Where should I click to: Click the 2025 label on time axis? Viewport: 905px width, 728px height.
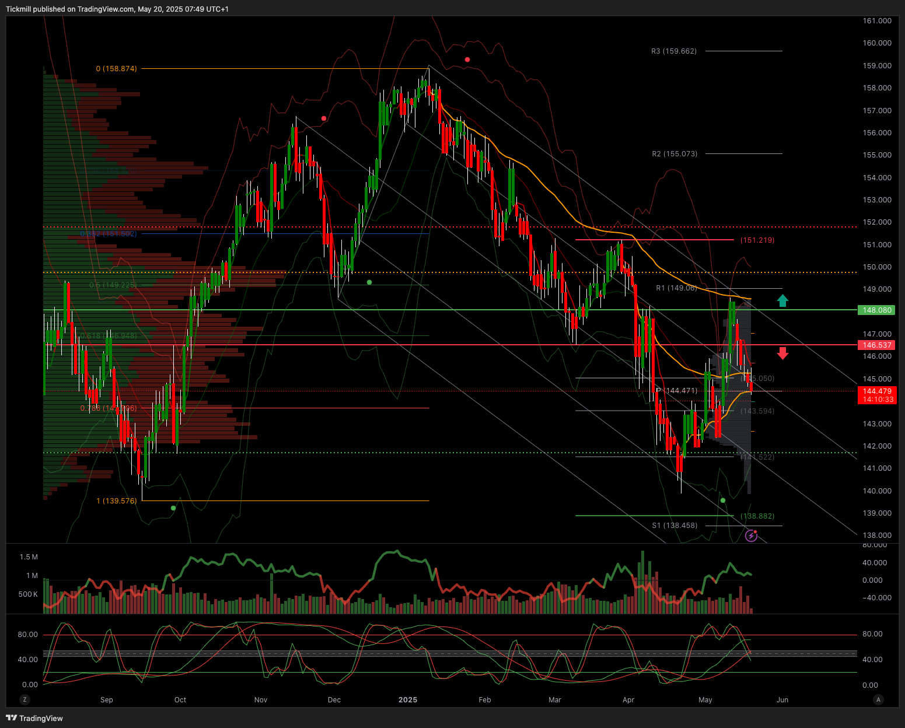[x=408, y=700]
